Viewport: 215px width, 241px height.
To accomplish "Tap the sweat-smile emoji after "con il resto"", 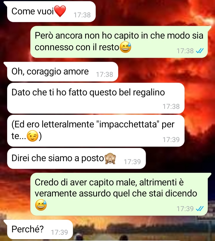I will [125, 47].
